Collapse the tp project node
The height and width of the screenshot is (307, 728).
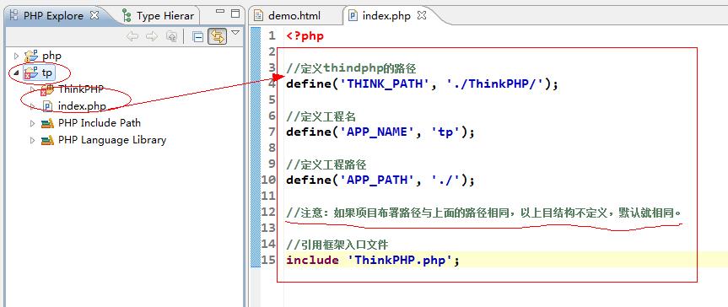click(x=16, y=73)
